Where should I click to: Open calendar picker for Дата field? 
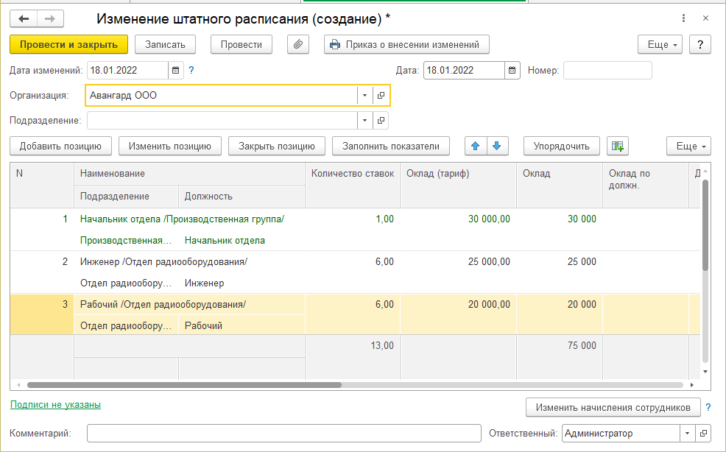coord(512,71)
